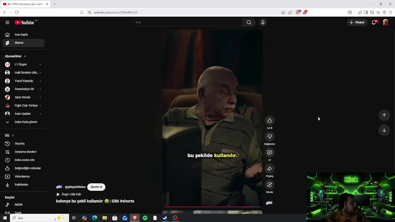Expand Abonelikler section chevron
The height and width of the screenshot is (222, 395).
25,56
